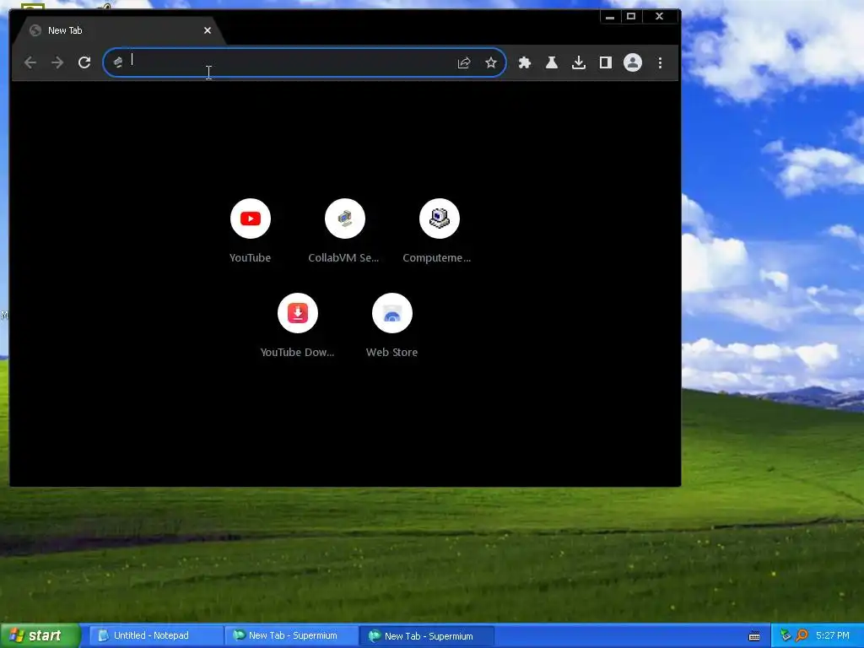This screenshot has height=648, width=864.
Task: Open the on-screen keyboard taskbar icon
Action: coord(754,636)
